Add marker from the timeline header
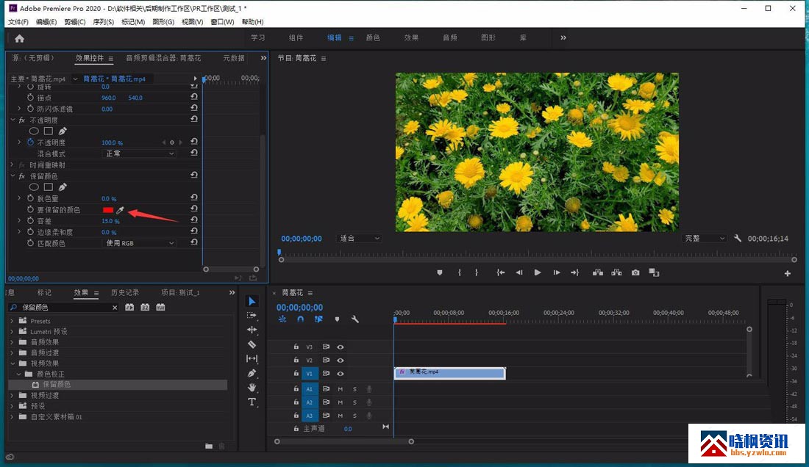Viewport: 809px width, 467px height. [337, 319]
